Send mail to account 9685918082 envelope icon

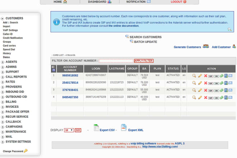click(x=230, y=76)
